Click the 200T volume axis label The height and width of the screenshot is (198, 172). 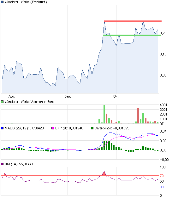tap(163, 114)
